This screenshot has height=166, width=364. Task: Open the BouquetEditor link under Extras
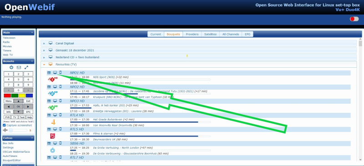12,160
